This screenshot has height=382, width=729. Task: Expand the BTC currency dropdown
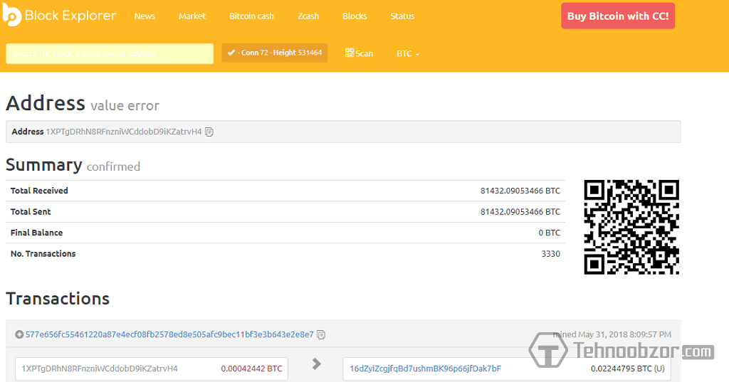coord(408,54)
